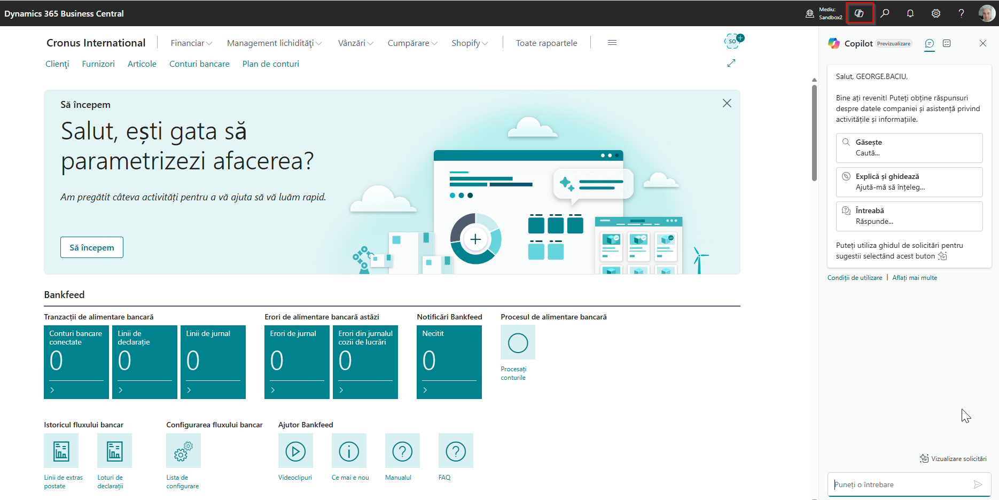This screenshot has width=999, height=500.
Task: Expand the Vânzări dropdown menu
Action: (355, 43)
